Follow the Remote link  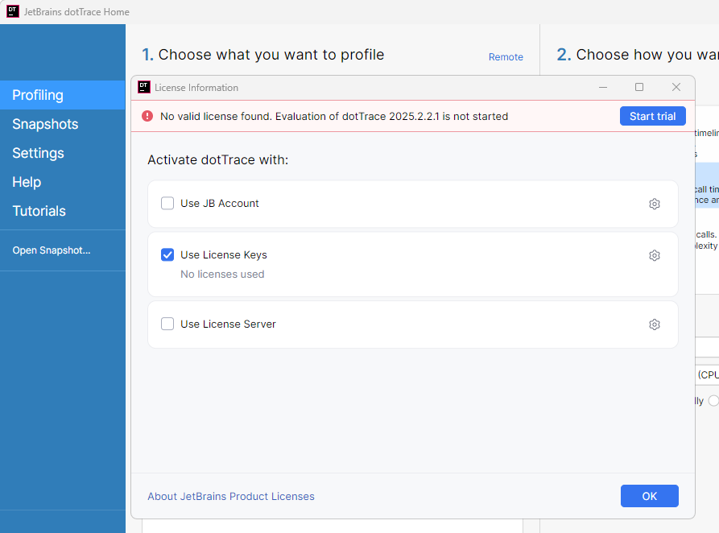(x=506, y=57)
